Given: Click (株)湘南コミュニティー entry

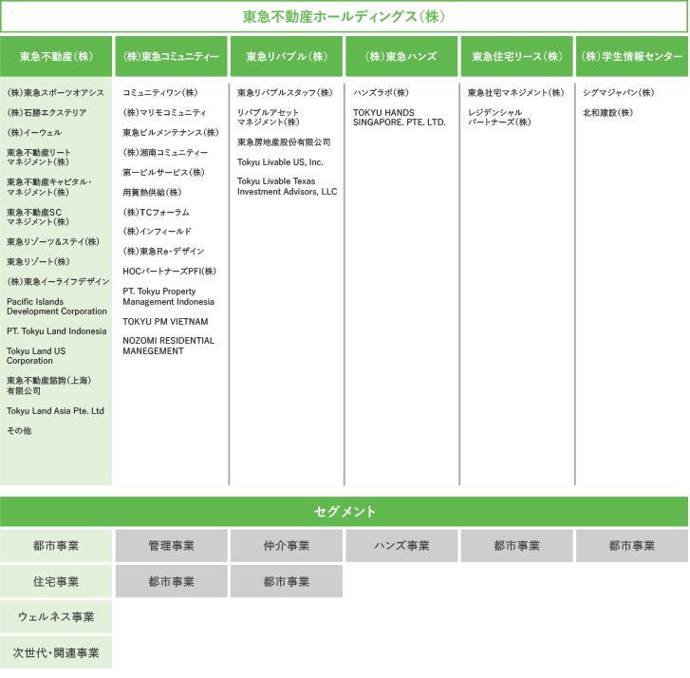Looking at the screenshot, I should pyautogui.click(x=165, y=152).
